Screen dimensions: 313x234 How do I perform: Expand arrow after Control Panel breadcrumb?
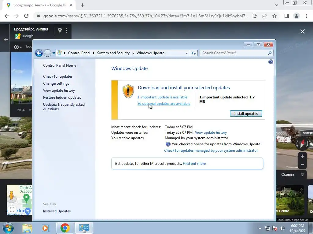(x=94, y=53)
